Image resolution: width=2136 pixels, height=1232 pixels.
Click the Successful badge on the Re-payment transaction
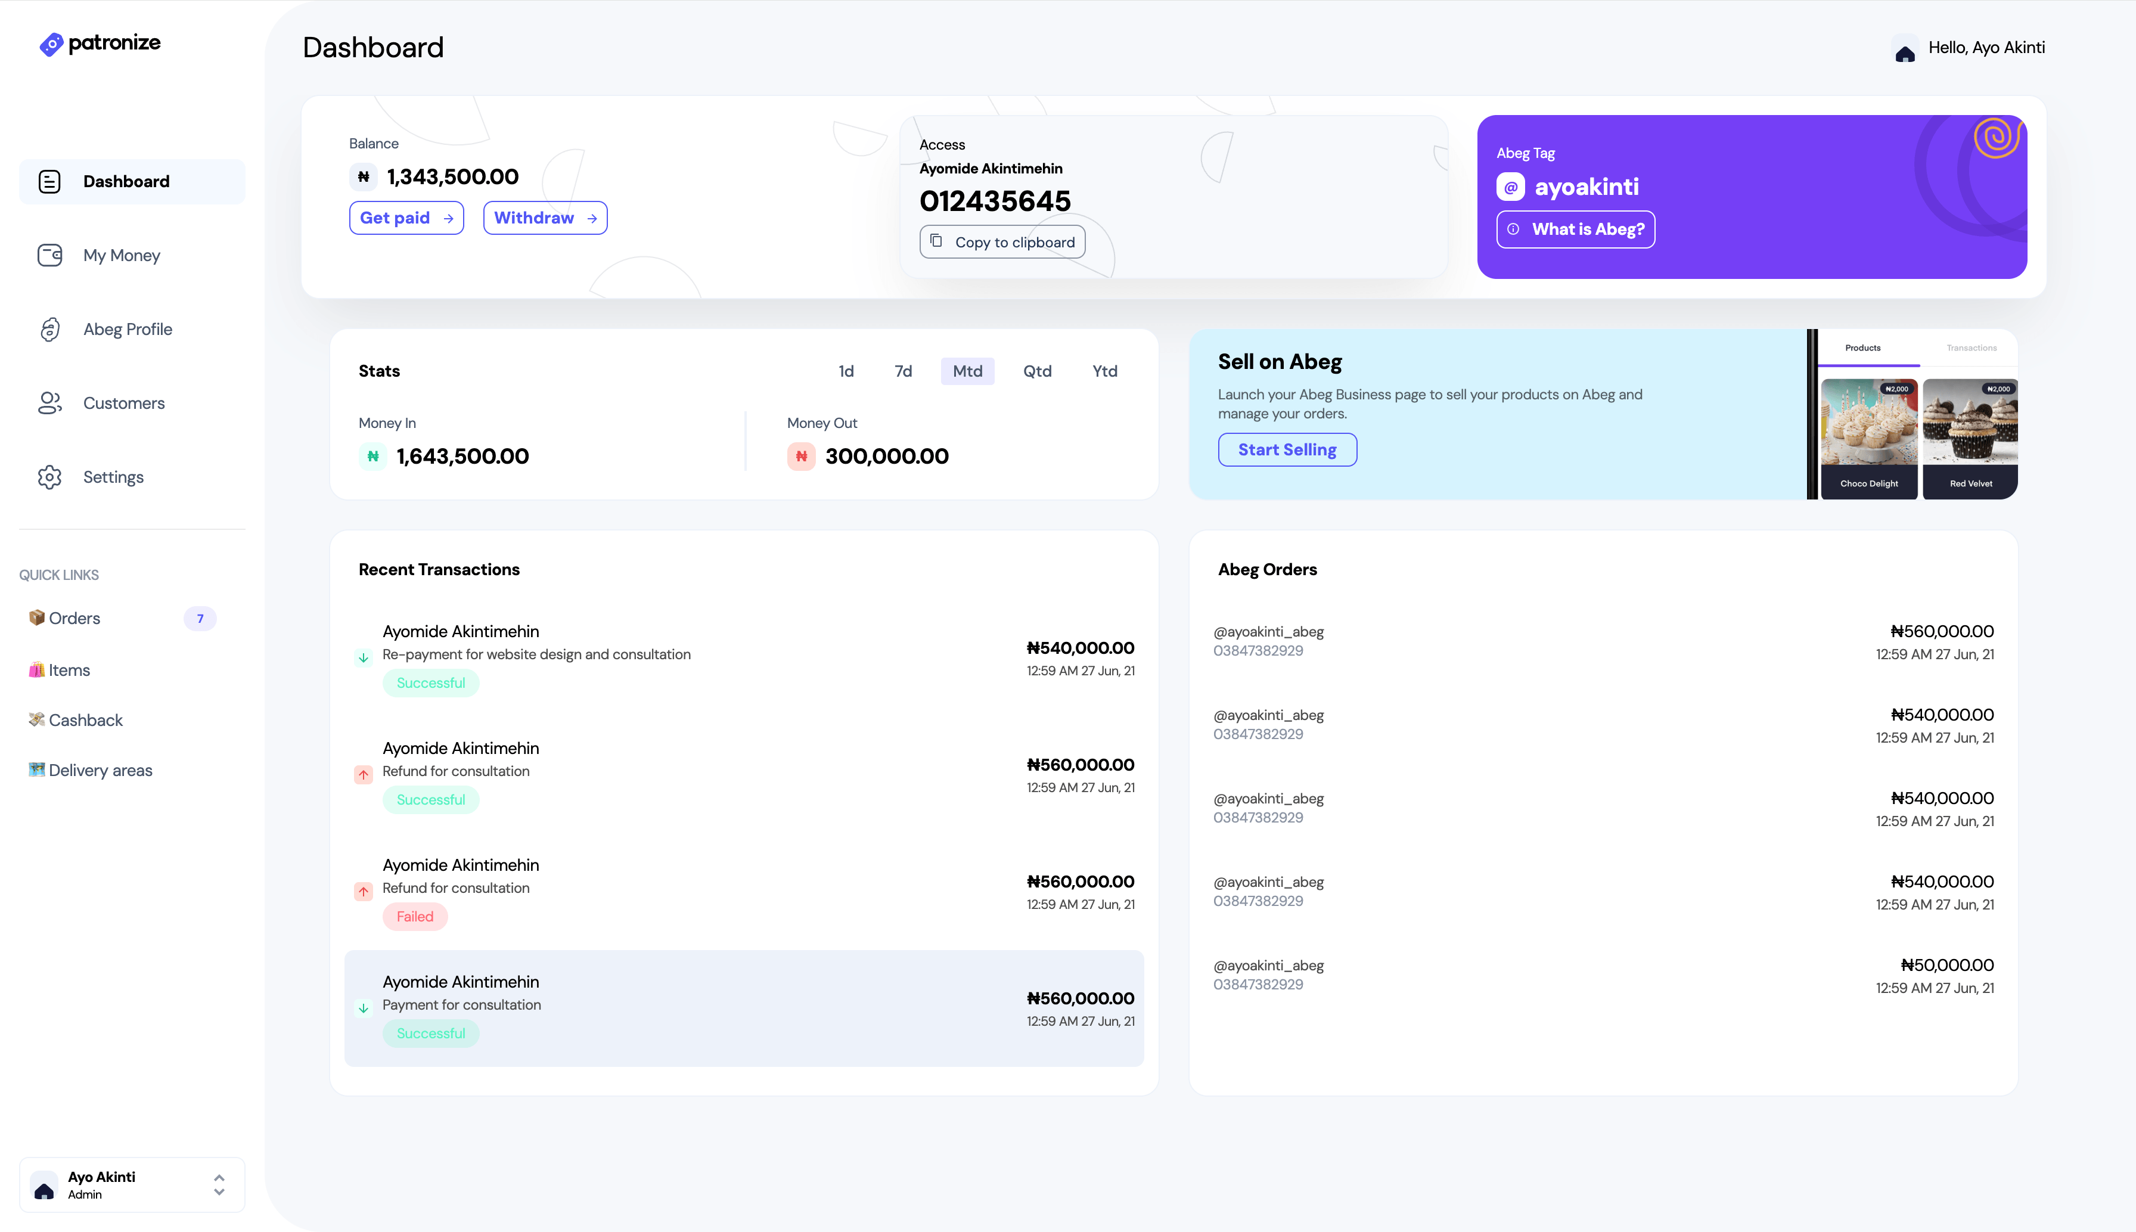(430, 683)
